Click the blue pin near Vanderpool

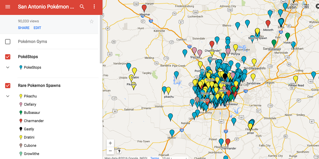(x=129, y=67)
